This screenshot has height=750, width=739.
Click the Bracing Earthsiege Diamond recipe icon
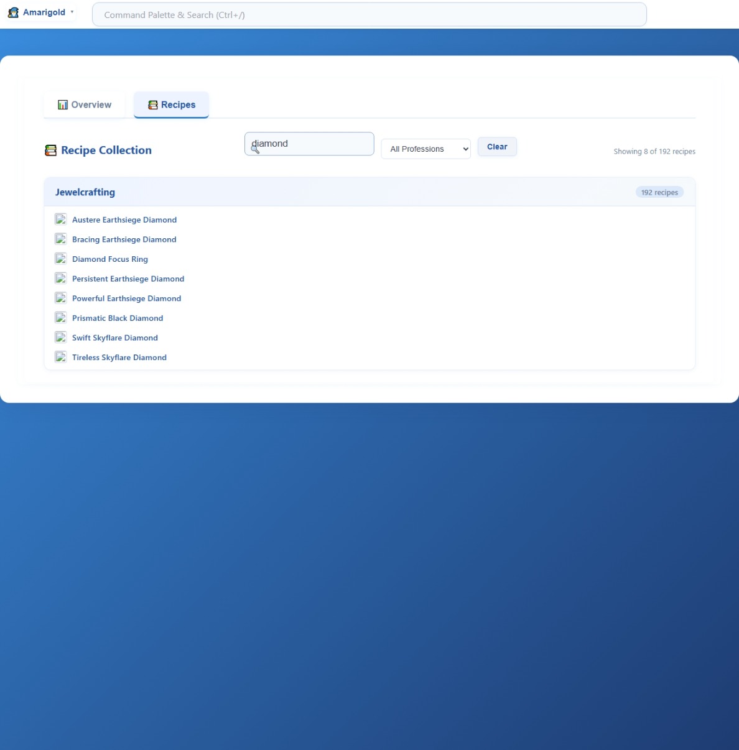[60, 239]
